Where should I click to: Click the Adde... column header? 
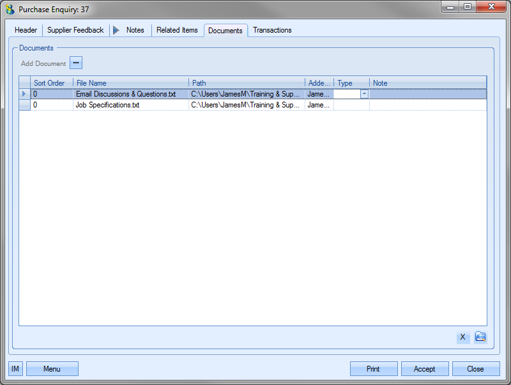pos(319,83)
